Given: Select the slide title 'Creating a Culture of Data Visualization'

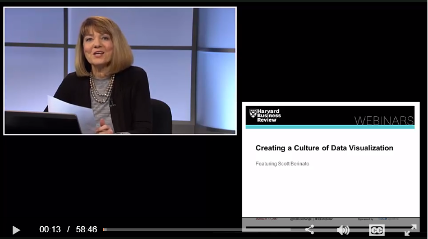Looking at the screenshot, I should click(324, 148).
